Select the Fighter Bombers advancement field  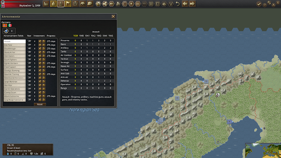coord(14,63)
